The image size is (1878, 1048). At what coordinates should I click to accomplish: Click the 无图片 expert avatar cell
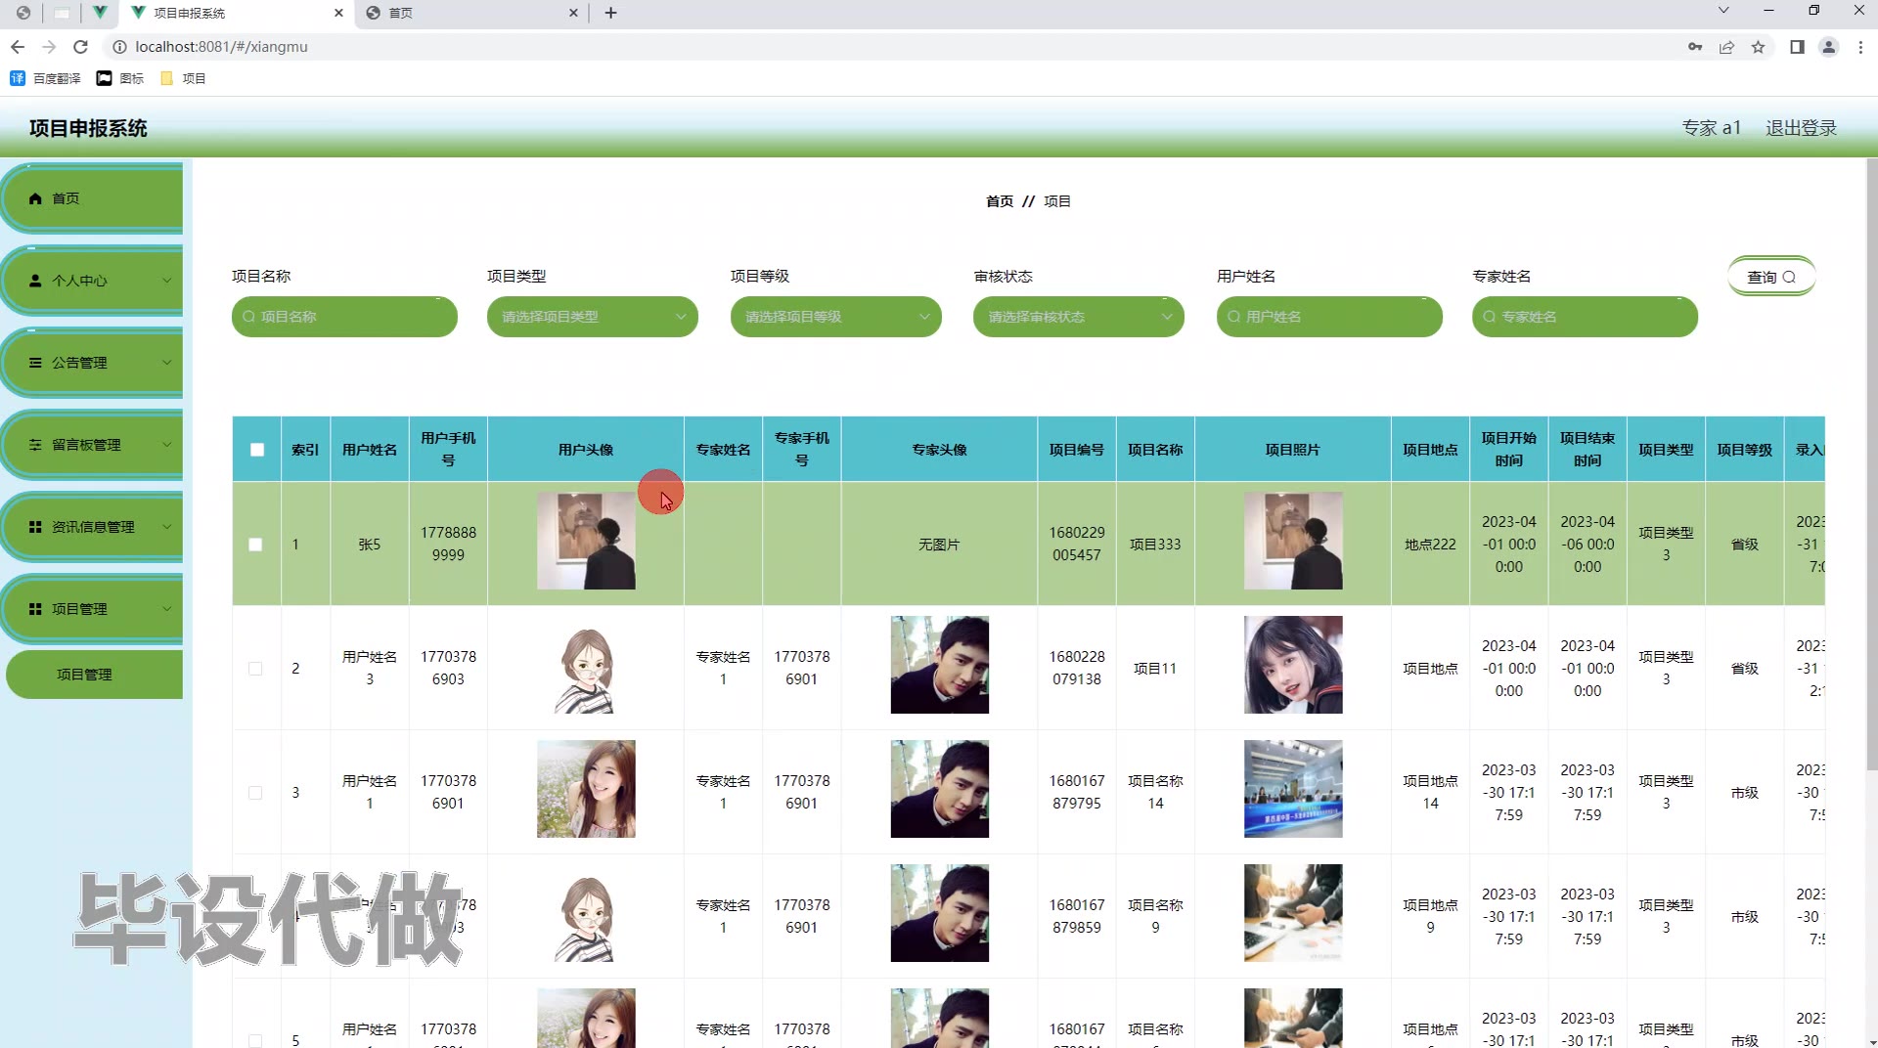pos(939,545)
